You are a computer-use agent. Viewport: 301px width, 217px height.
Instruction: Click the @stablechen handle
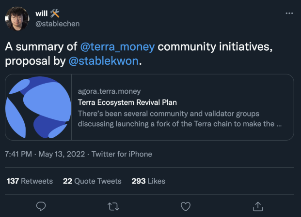57,24
